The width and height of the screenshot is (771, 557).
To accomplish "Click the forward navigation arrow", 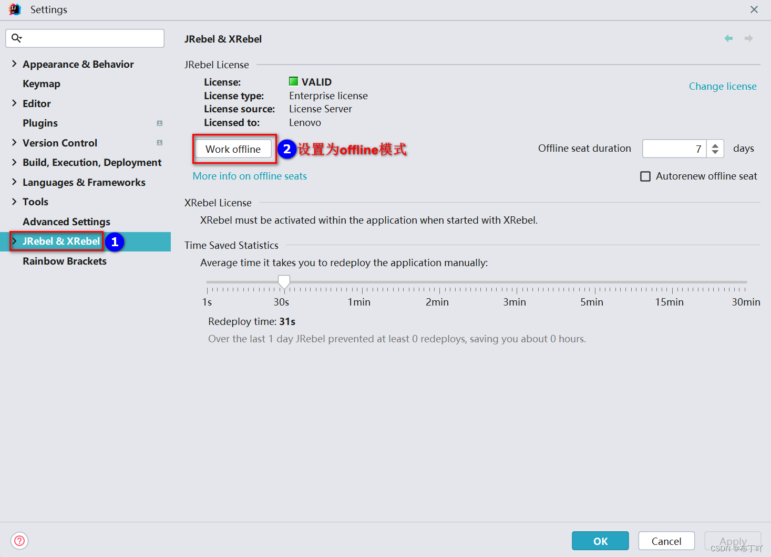I will 749,38.
